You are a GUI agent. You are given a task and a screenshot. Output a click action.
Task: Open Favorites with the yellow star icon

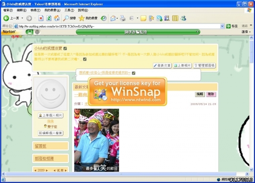pos(81,18)
